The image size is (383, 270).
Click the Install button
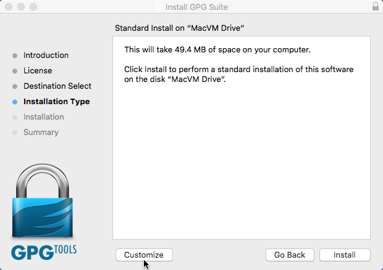click(x=345, y=255)
